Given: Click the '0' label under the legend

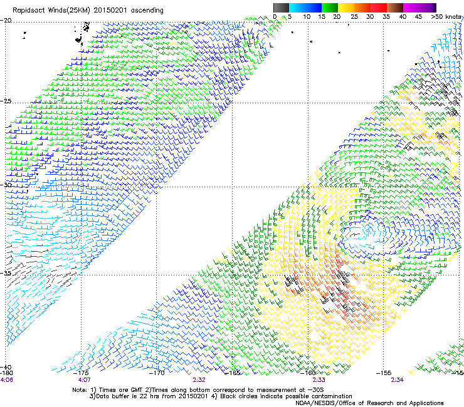Looking at the screenshot, I should coord(275,17).
